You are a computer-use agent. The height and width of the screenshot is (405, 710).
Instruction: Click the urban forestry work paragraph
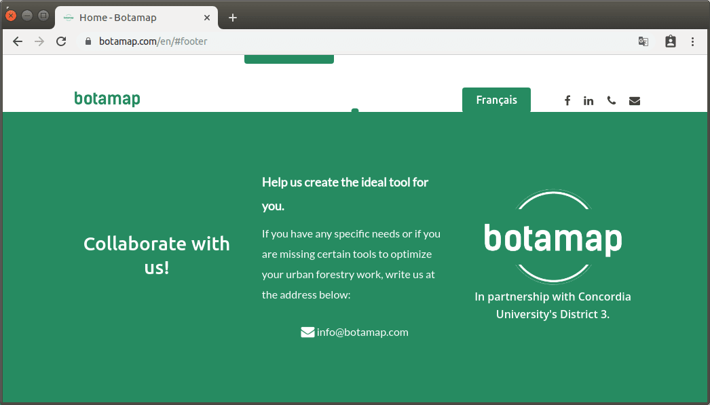351,265
